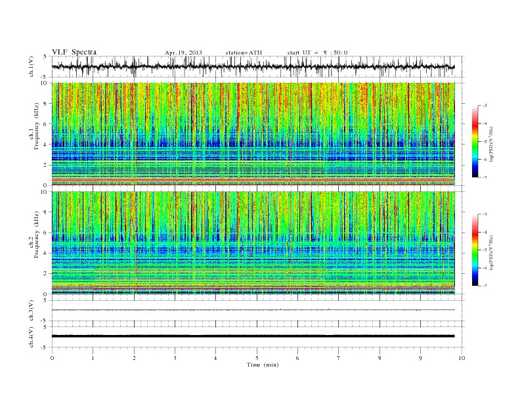Click the ch.1 spectrogram panel

[x=253, y=134]
